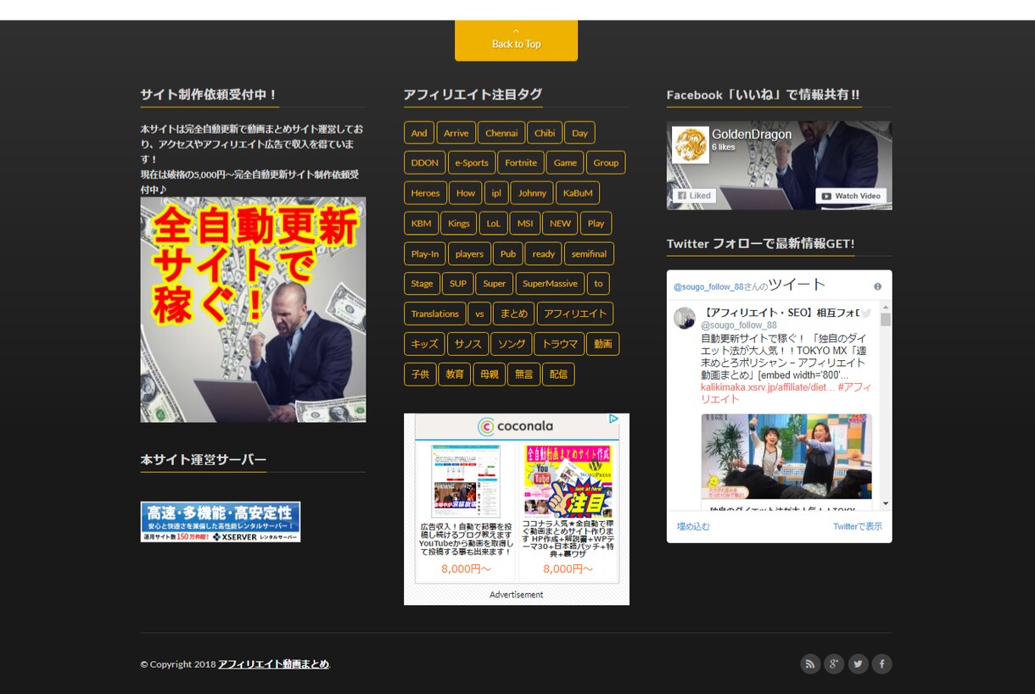Screen dimensions: 1035x694
Task: Open the 'Twitterで表示' link
Action: click(x=858, y=526)
